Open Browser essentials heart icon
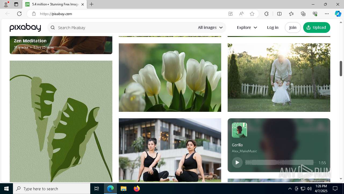344x194 pixels. coord(315,14)
